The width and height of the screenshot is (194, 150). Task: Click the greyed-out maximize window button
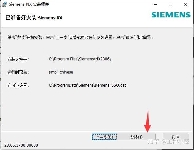click(x=170, y=4)
